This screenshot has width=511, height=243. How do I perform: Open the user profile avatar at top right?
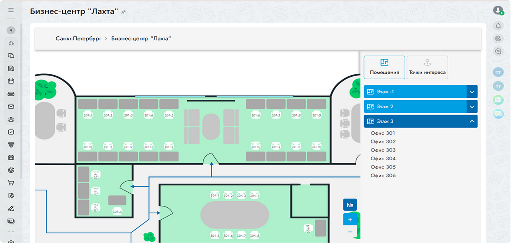[498, 10]
